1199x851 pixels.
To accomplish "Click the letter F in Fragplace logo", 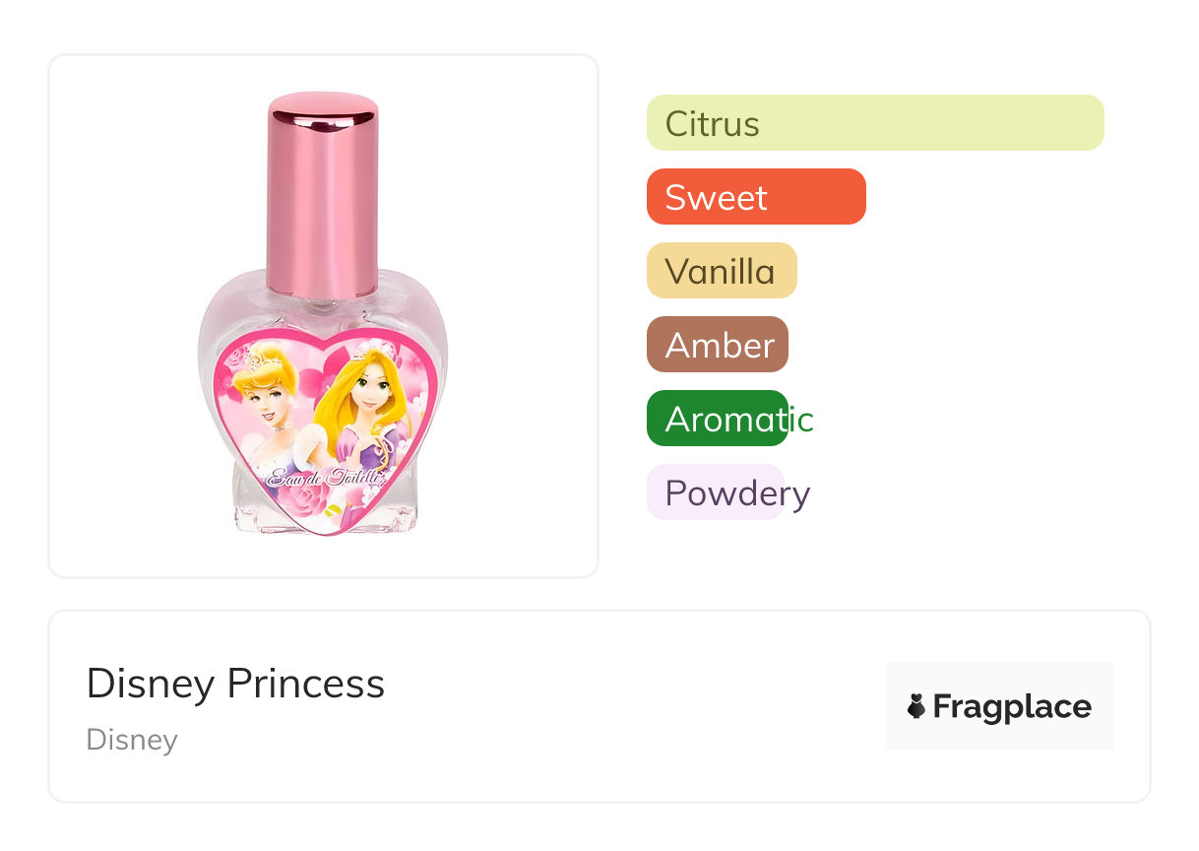I will 942,706.
